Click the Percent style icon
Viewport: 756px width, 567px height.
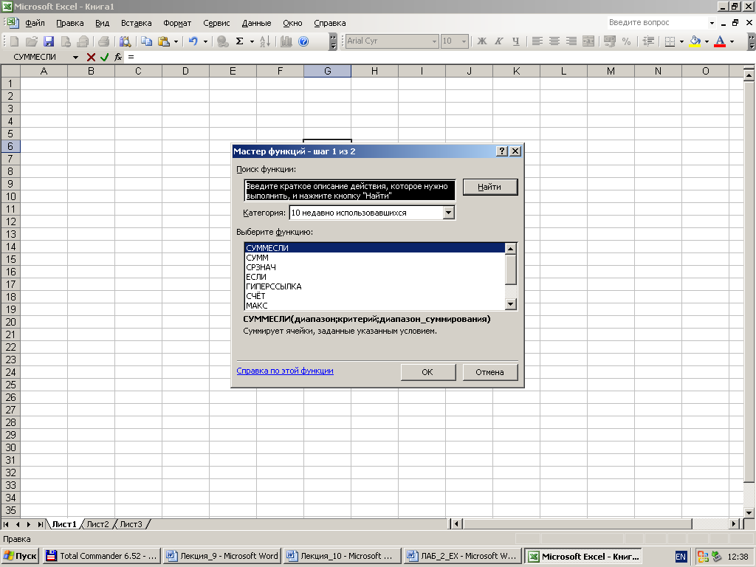(626, 41)
